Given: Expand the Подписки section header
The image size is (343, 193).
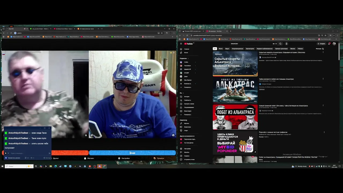Looking at the screenshot, I should click(x=184, y=58).
